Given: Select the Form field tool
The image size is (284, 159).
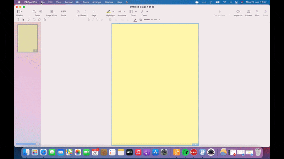Looking at the screenshot, I should click(131, 12).
